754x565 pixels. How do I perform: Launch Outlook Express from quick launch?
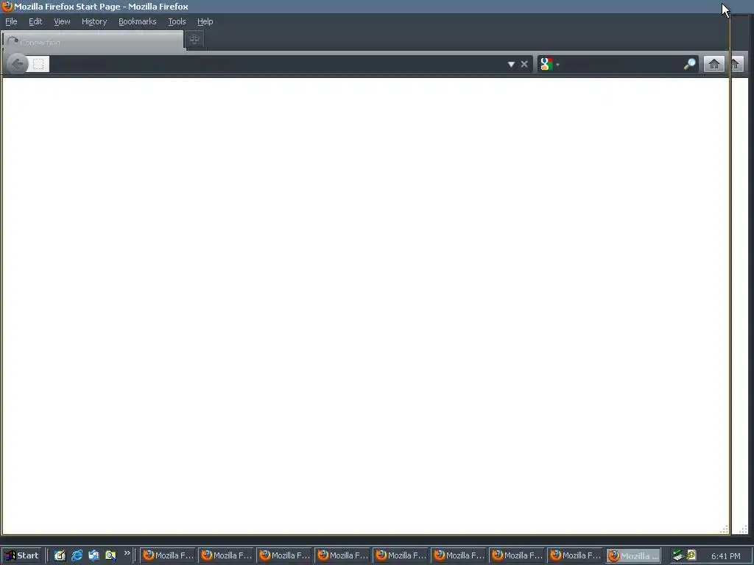point(94,555)
